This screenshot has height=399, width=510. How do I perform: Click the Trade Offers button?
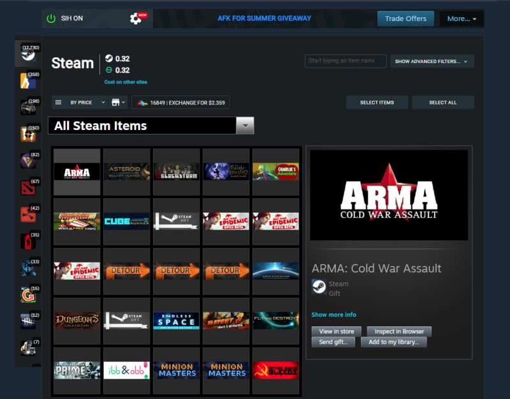click(405, 18)
